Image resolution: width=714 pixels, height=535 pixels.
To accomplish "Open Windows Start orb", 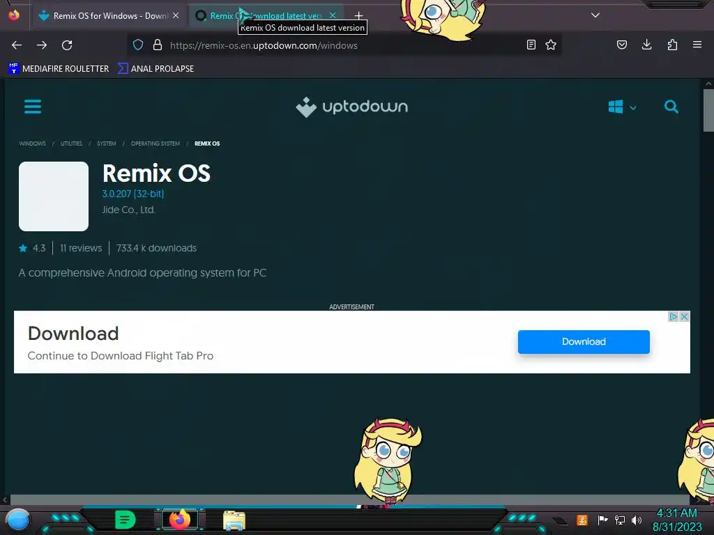I will point(18,520).
